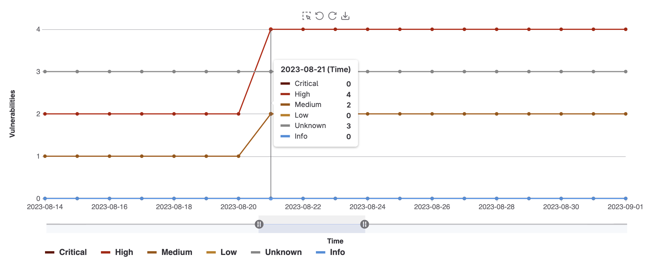Screen dimensions: 651x264
Task: Toggle the Info series in the legend
Action: click(x=330, y=252)
